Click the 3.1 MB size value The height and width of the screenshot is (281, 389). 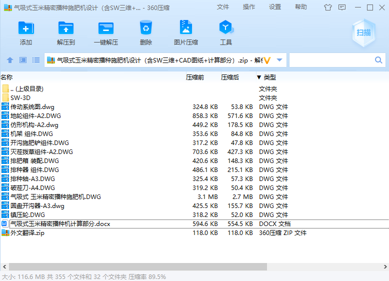point(207,197)
